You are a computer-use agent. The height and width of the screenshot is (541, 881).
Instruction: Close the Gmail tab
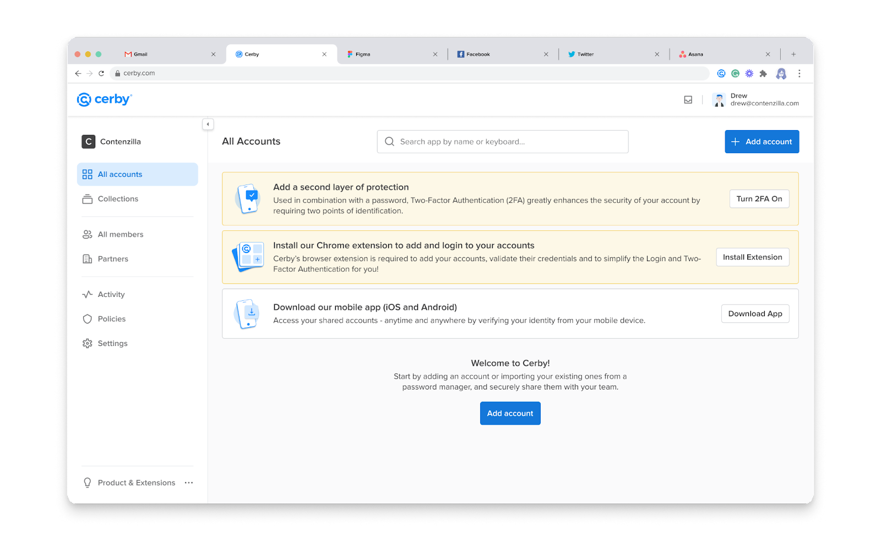tap(214, 54)
